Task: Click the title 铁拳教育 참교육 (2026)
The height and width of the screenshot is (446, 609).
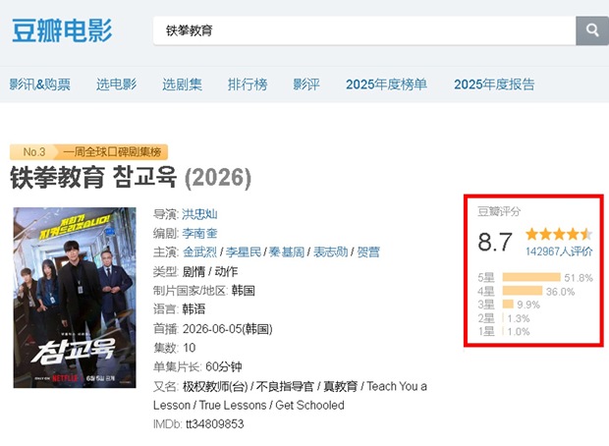Action: coord(131,178)
